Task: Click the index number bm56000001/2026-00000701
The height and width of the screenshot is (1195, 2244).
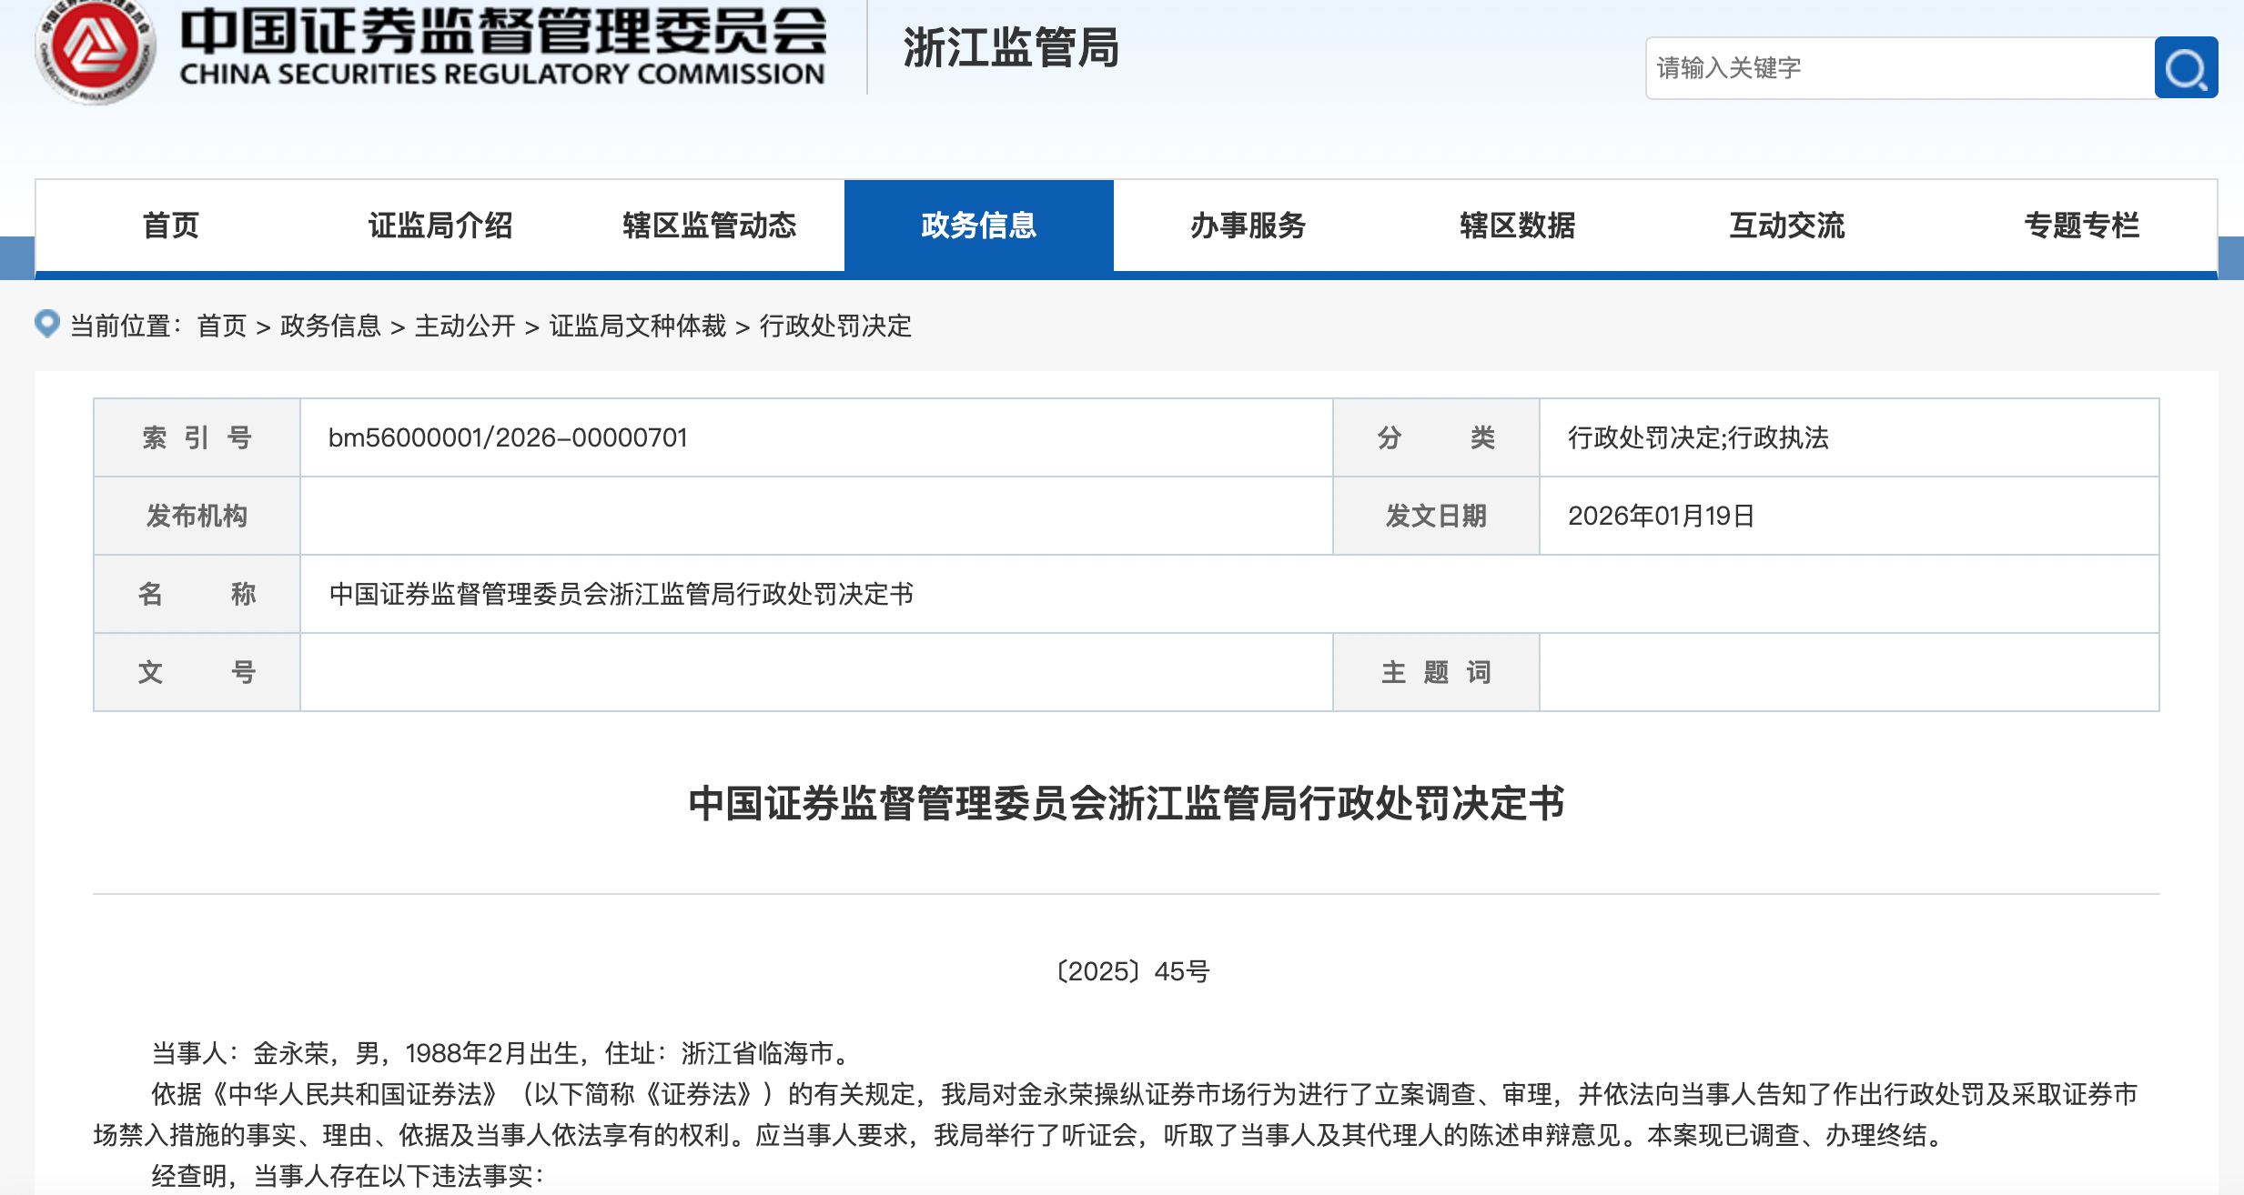Action: (507, 438)
